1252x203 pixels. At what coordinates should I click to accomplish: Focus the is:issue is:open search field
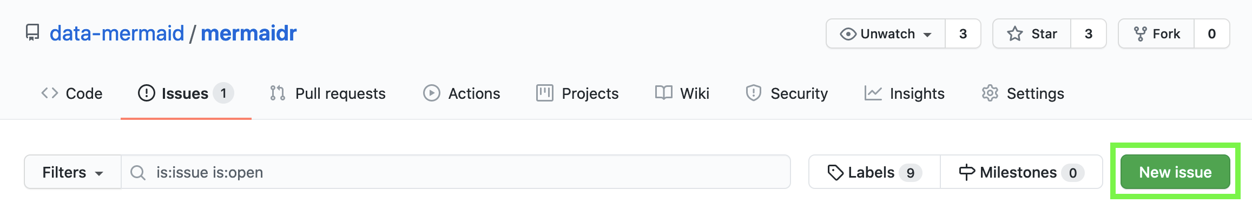pyautogui.click(x=456, y=172)
